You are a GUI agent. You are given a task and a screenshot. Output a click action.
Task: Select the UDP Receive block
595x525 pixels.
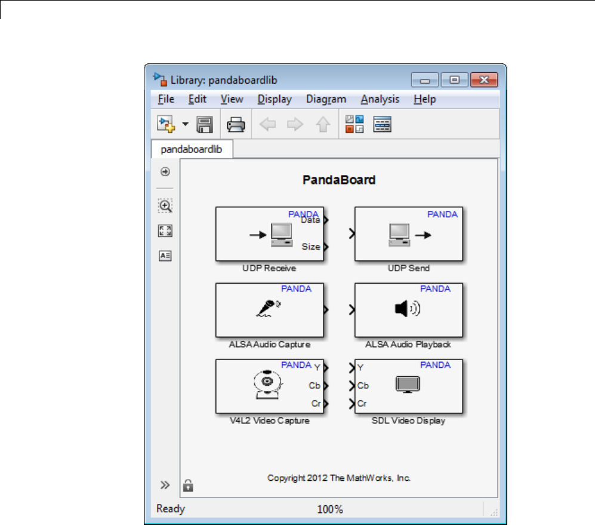[270, 234]
